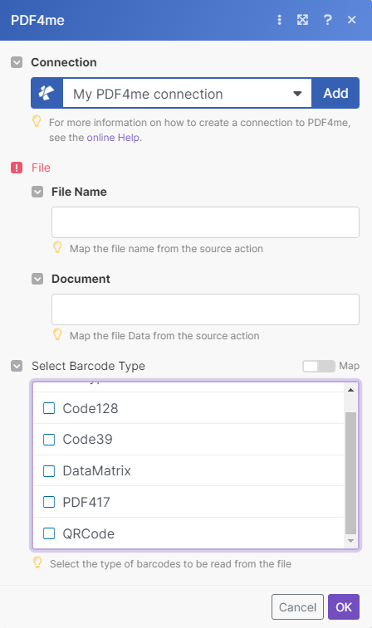Collapse the File Name field section
372x628 pixels.
click(37, 192)
